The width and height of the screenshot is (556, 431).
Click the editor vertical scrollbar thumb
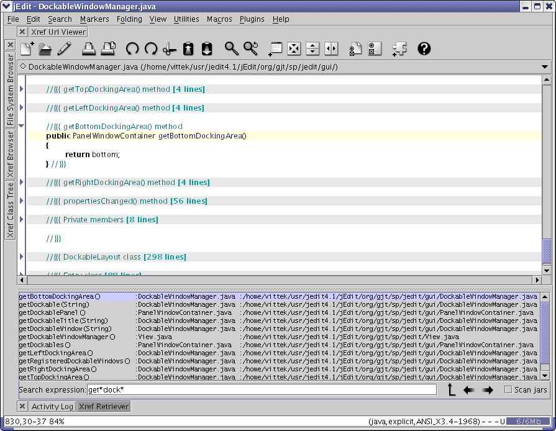click(x=547, y=252)
